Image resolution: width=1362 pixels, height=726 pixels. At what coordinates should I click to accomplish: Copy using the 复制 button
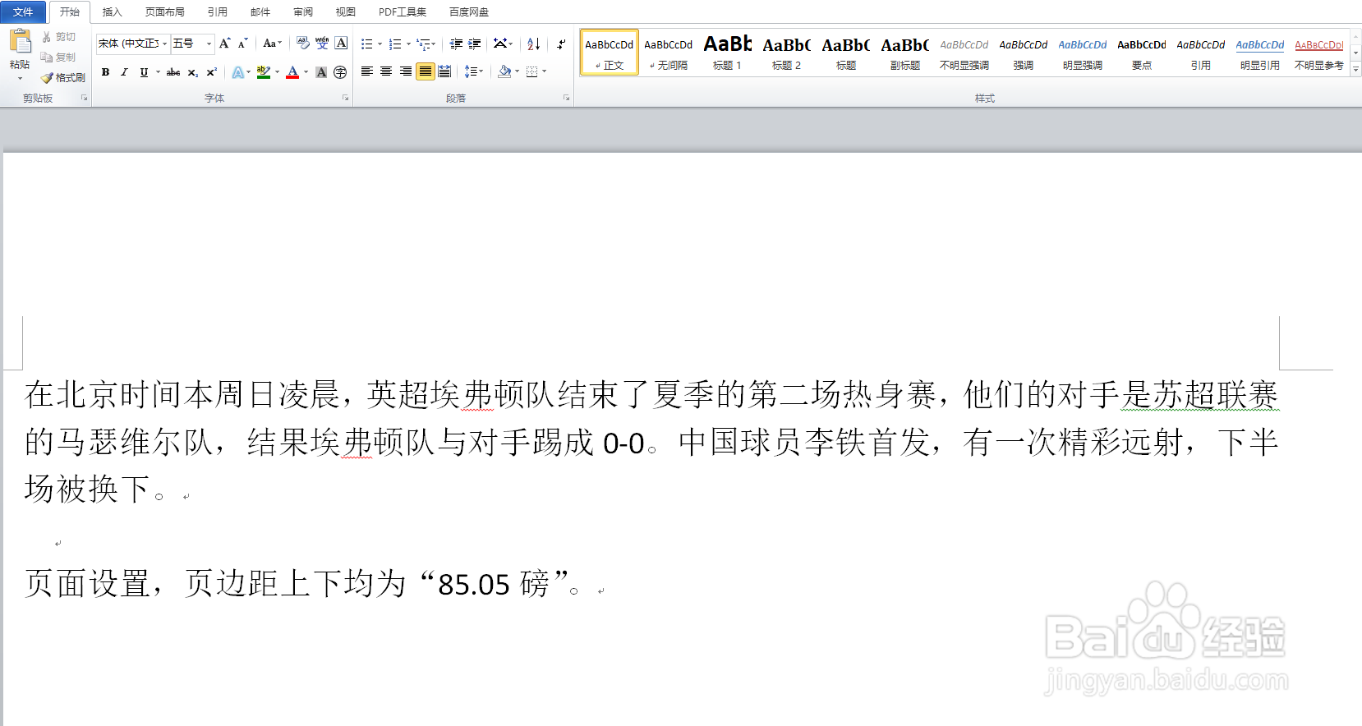point(58,57)
